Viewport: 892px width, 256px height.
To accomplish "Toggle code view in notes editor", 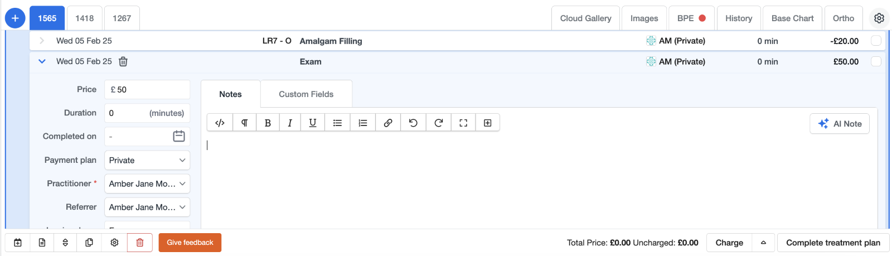I will click(220, 123).
